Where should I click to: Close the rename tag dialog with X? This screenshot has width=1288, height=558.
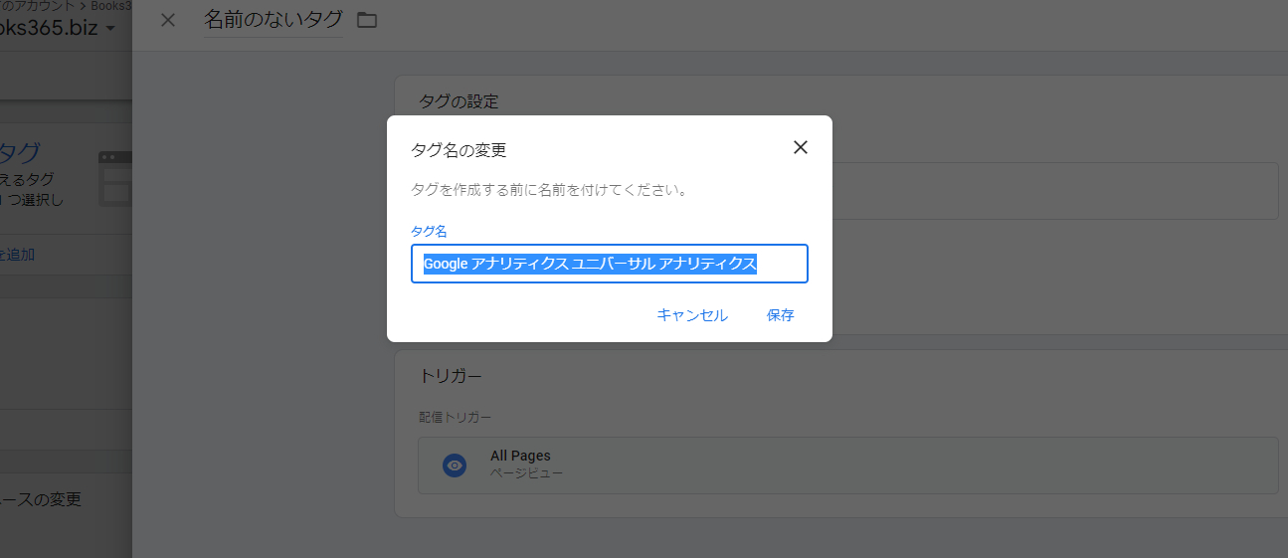(x=800, y=147)
